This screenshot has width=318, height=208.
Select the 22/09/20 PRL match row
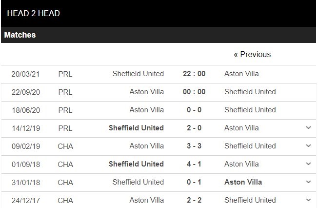click(x=159, y=92)
